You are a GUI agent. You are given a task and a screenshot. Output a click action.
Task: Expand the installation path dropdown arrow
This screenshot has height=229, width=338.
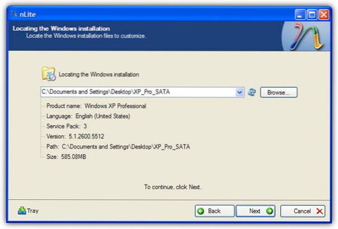click(x=240, y=92)
